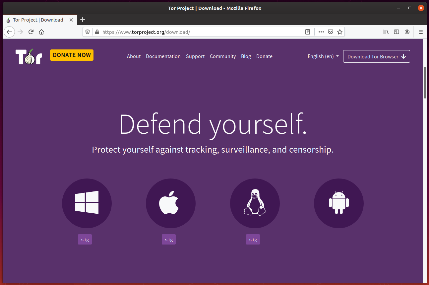Reload the current page
429x285 pixels.
click(x=31, y=32)
